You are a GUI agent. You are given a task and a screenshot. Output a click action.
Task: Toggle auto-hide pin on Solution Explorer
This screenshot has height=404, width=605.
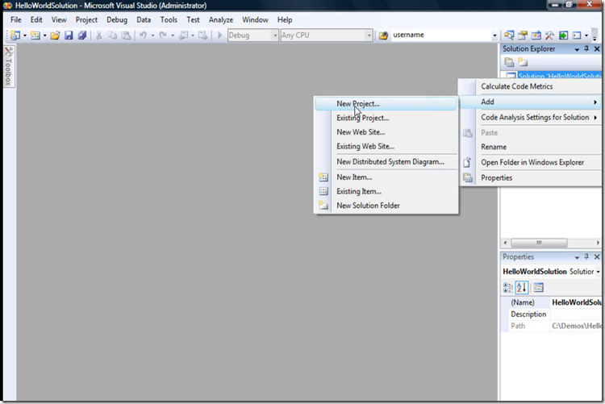(586, 48)
